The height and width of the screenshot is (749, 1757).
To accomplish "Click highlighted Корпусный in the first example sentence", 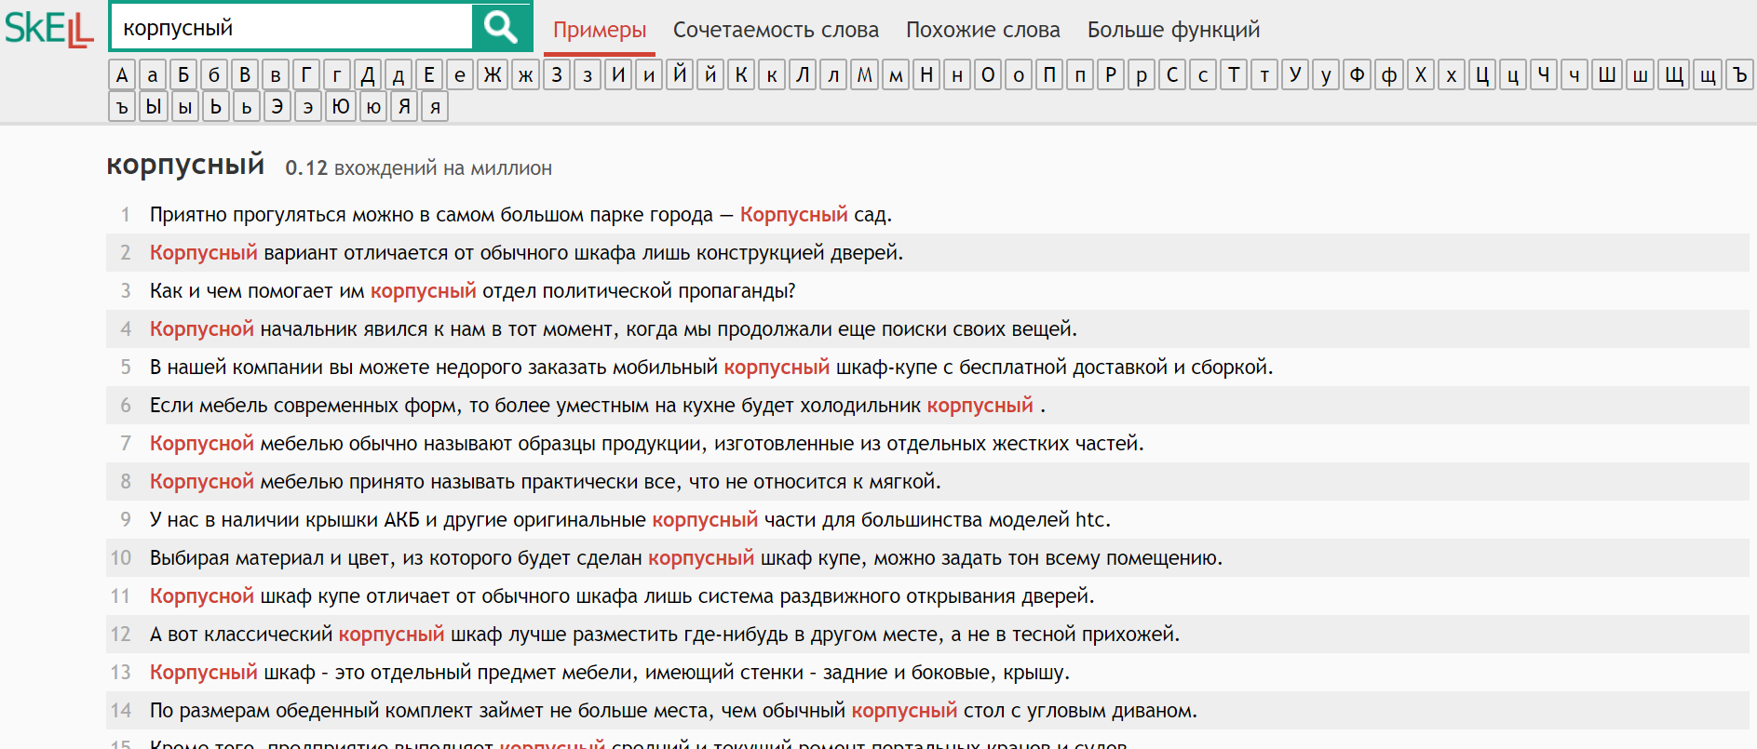I will (793, 215).
